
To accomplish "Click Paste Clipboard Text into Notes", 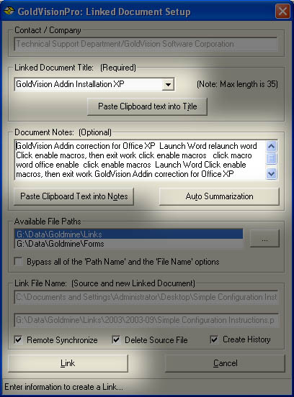I will [73, 196].
